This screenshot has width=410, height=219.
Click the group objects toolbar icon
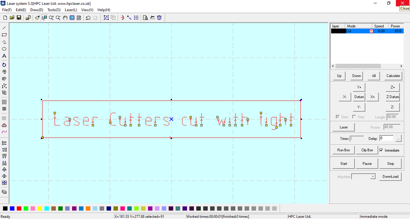[106, 18]
